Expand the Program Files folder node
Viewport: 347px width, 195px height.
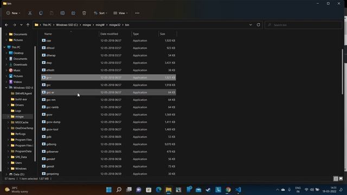pyautogui.click(x=8, y=140)
